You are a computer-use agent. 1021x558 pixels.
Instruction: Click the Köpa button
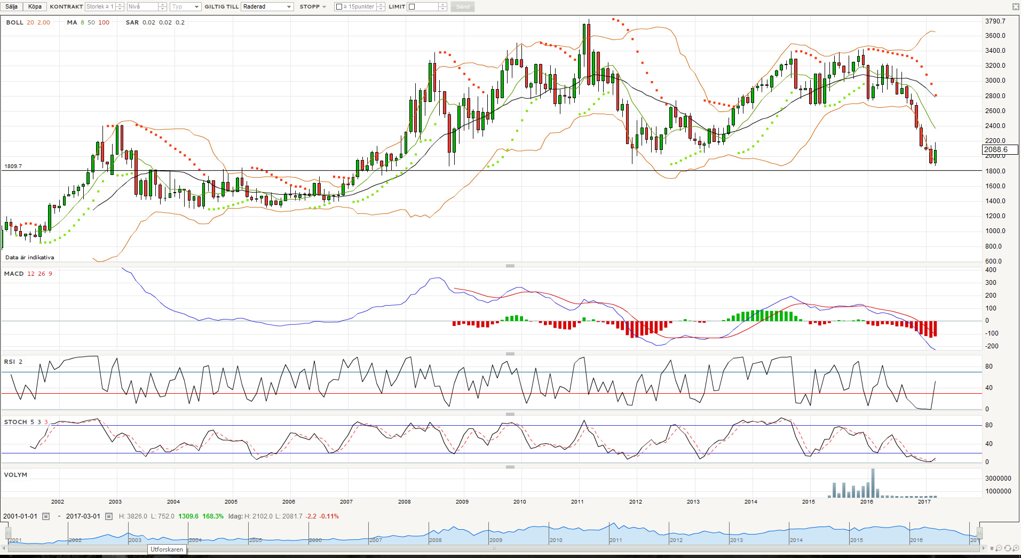pyautogui.click(x=35, y=7)
